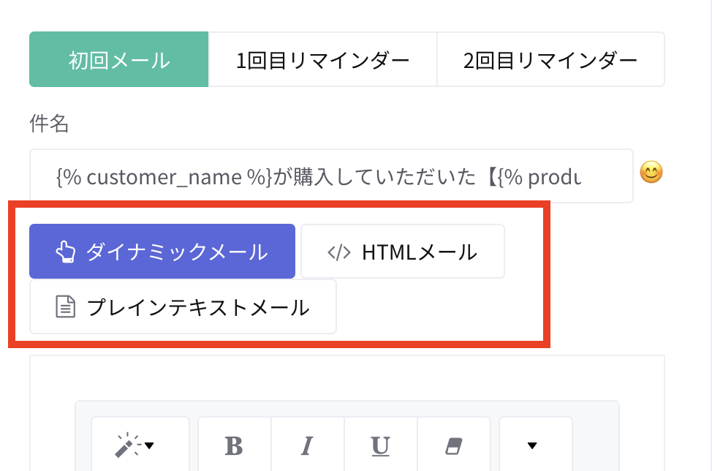
Task: Click the code brackets icon on HTMLメール
Action: [x=338, y=252]
